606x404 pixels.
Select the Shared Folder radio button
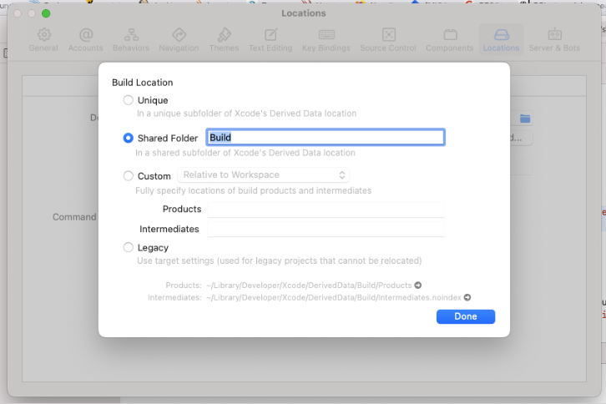[128, 138]
